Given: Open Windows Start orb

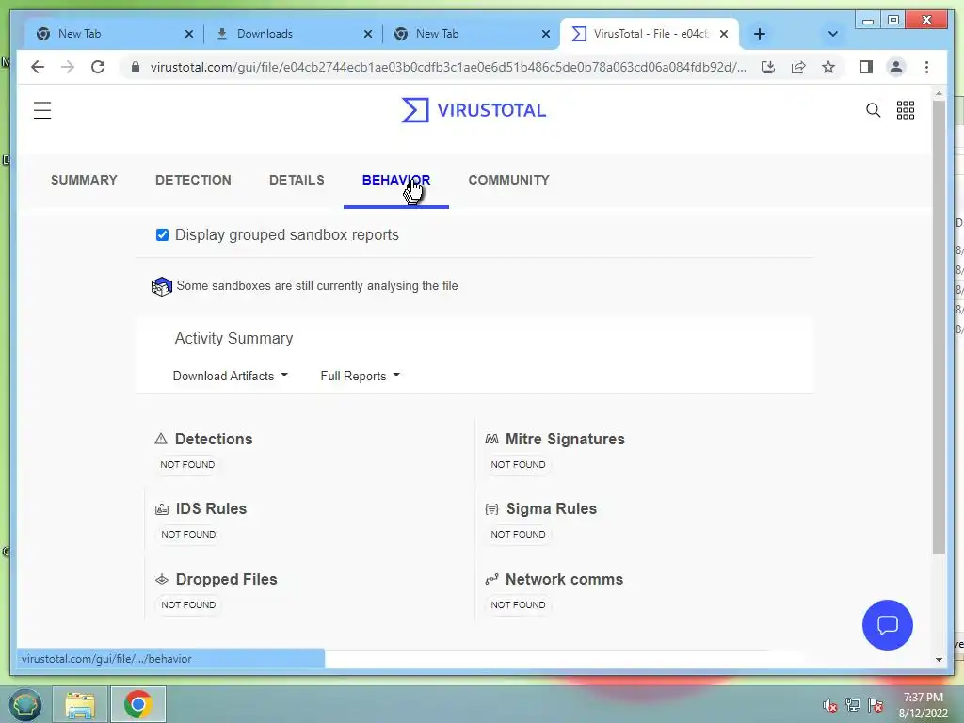Looking at the screenshot, I should [x=25, y=704].
